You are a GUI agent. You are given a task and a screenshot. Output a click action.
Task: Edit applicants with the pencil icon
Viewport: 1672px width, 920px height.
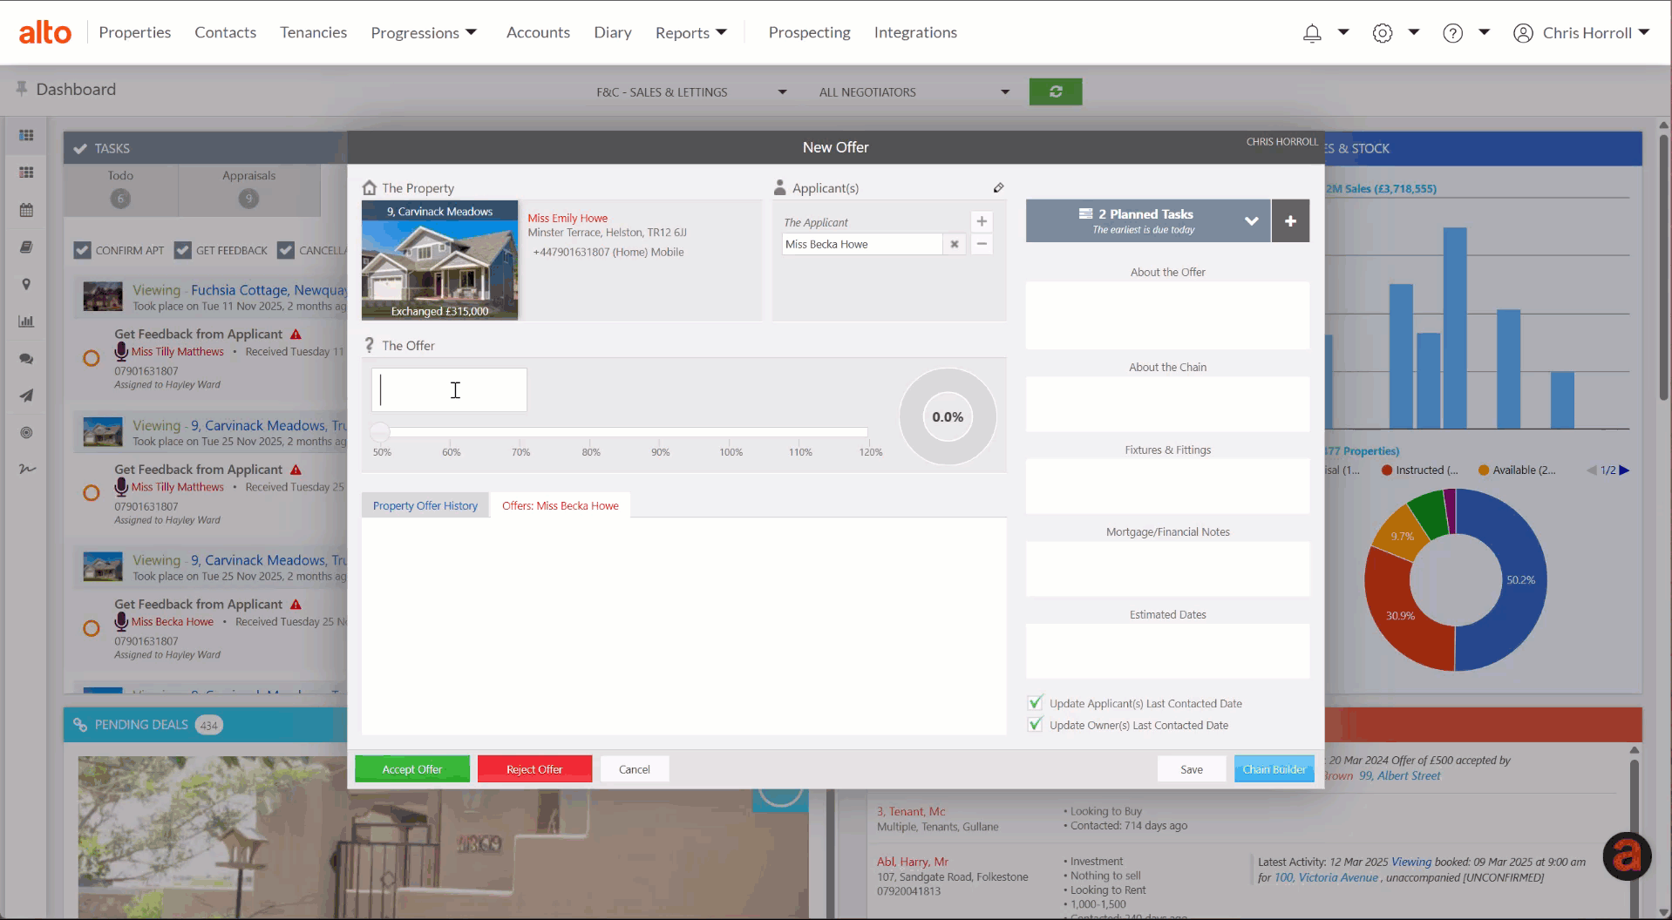click(998, 187)
